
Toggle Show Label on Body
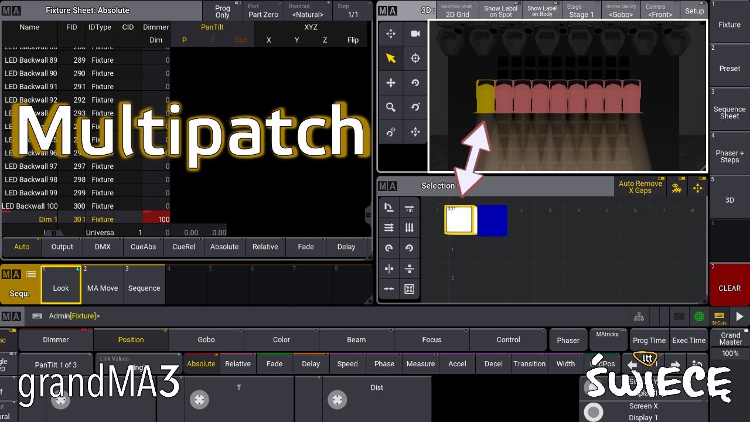coord(542,11)
